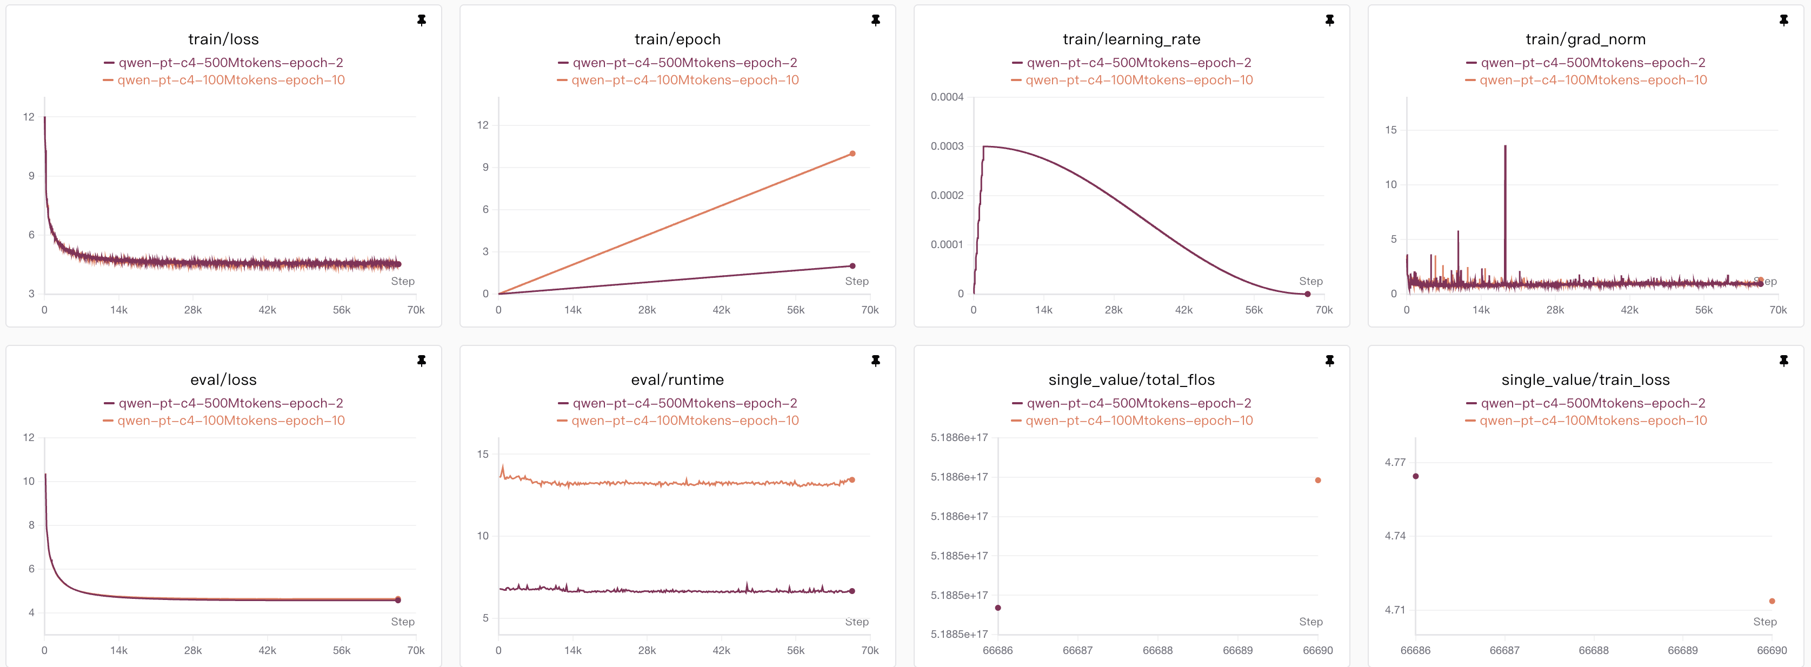The width and height of the screenshot is (1811, 667).
Task: Pin the train/epoch chart
Action: click(x=875, y=21)
